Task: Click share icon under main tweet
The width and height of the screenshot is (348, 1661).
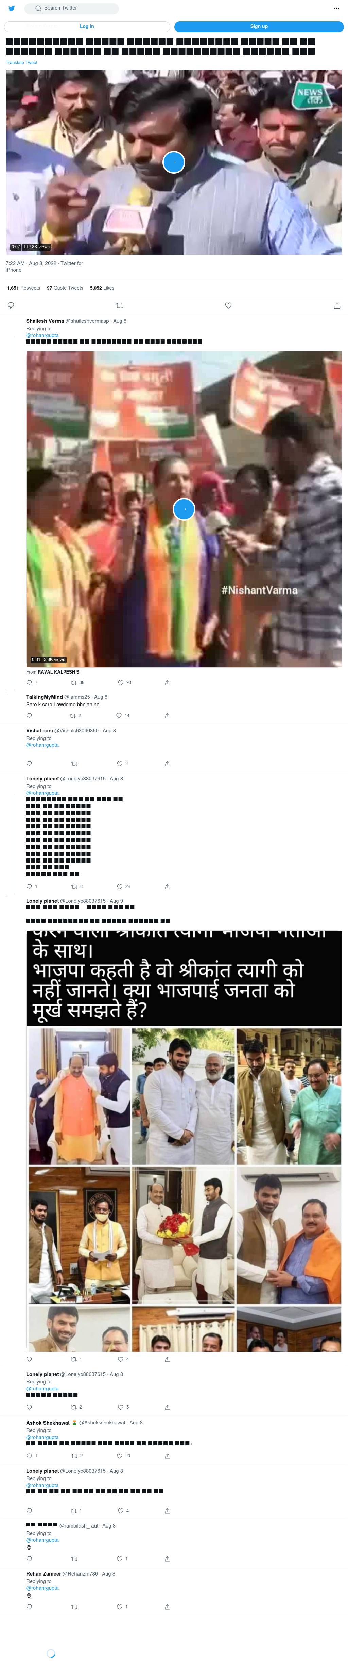Action: click(336, 306)
